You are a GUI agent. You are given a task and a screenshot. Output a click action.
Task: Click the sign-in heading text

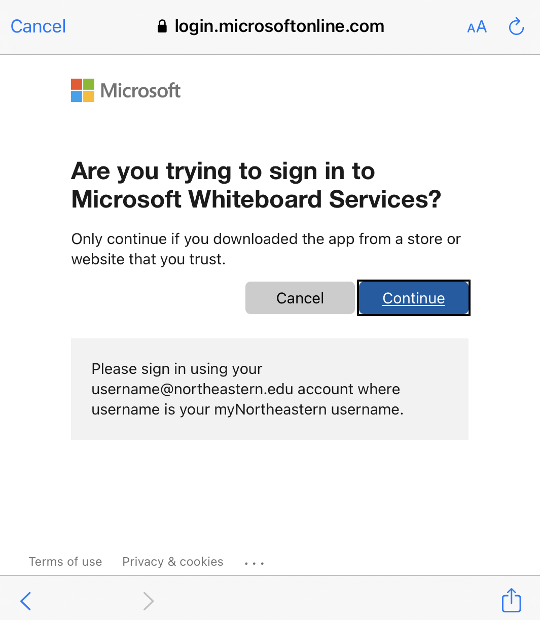click(256, 185)
